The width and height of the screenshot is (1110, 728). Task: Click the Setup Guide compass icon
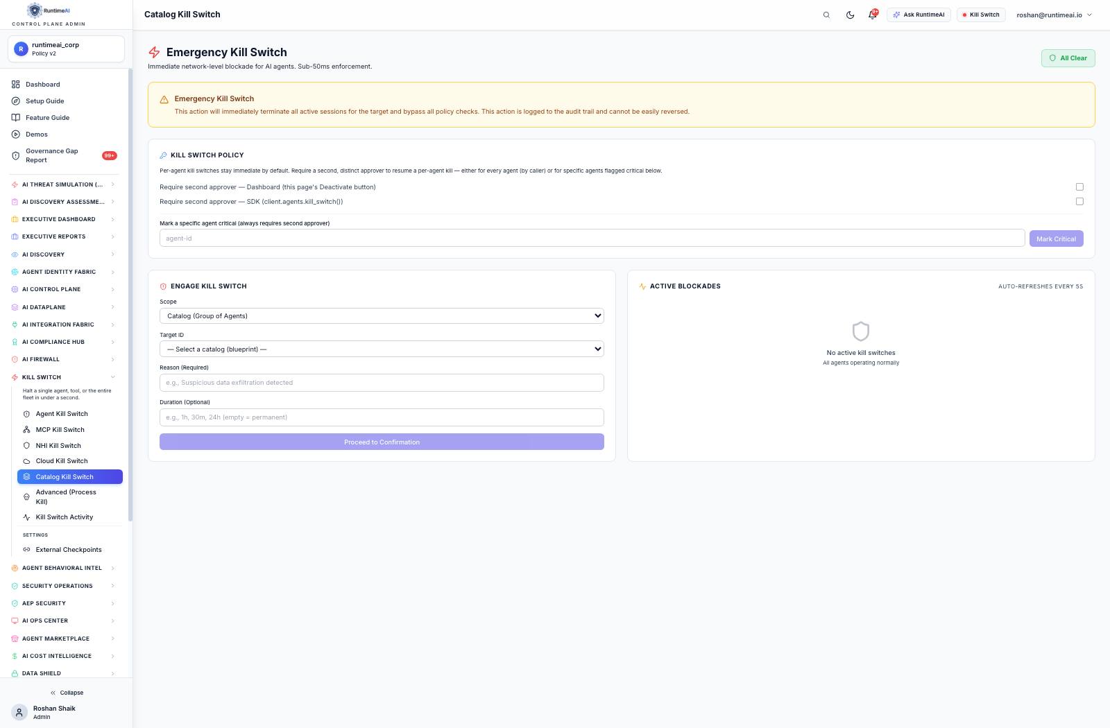coord(15,101)
